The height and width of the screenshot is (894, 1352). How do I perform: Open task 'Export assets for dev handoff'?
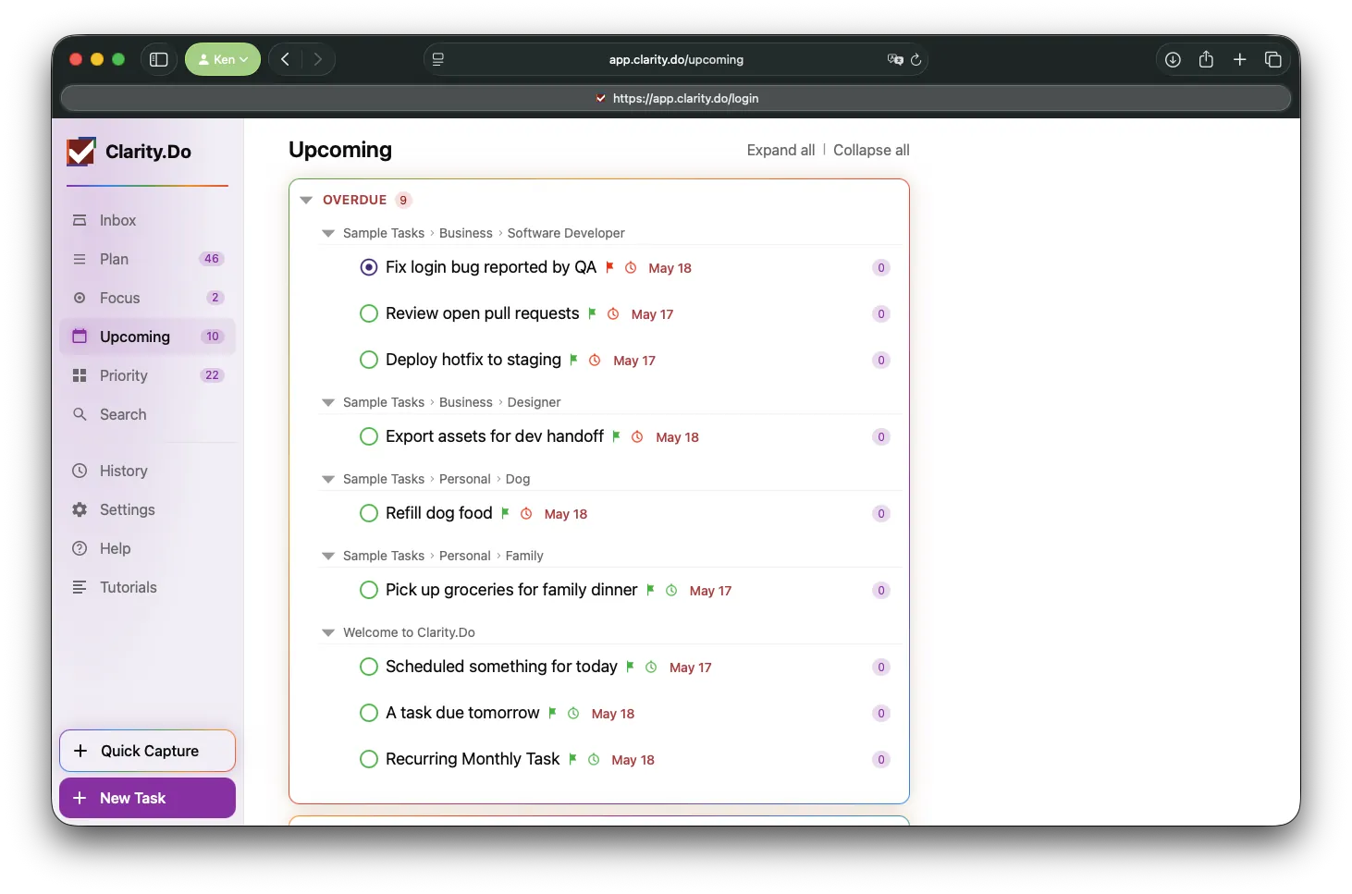pos(495,436)
